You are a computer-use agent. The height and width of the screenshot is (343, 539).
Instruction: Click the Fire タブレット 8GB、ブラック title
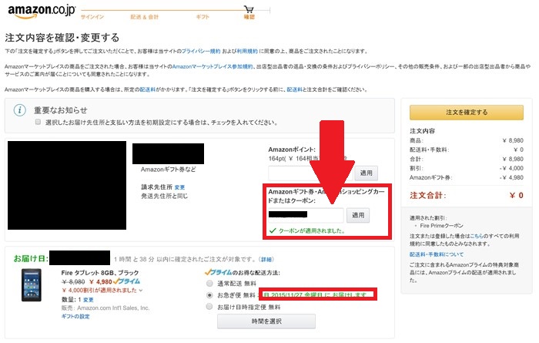100,273
